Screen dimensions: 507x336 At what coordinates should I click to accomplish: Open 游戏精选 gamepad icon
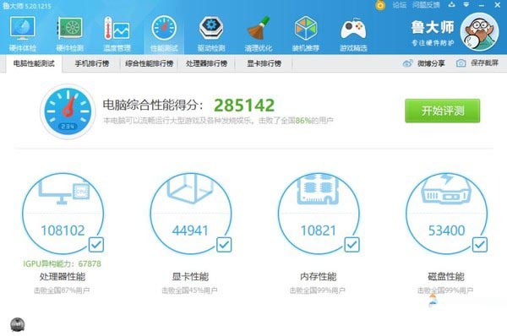coord(353,29)
